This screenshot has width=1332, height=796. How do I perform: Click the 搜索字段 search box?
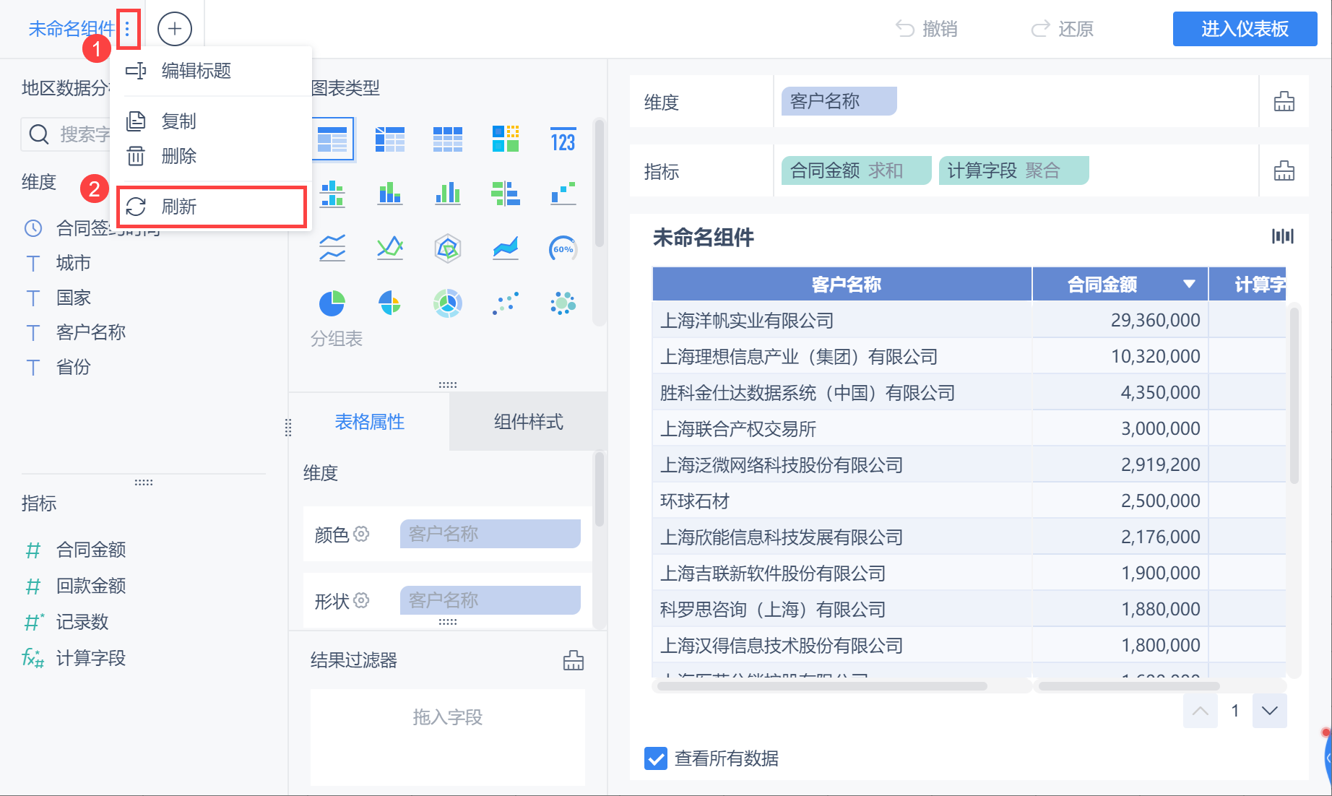(x=69, y=134)
